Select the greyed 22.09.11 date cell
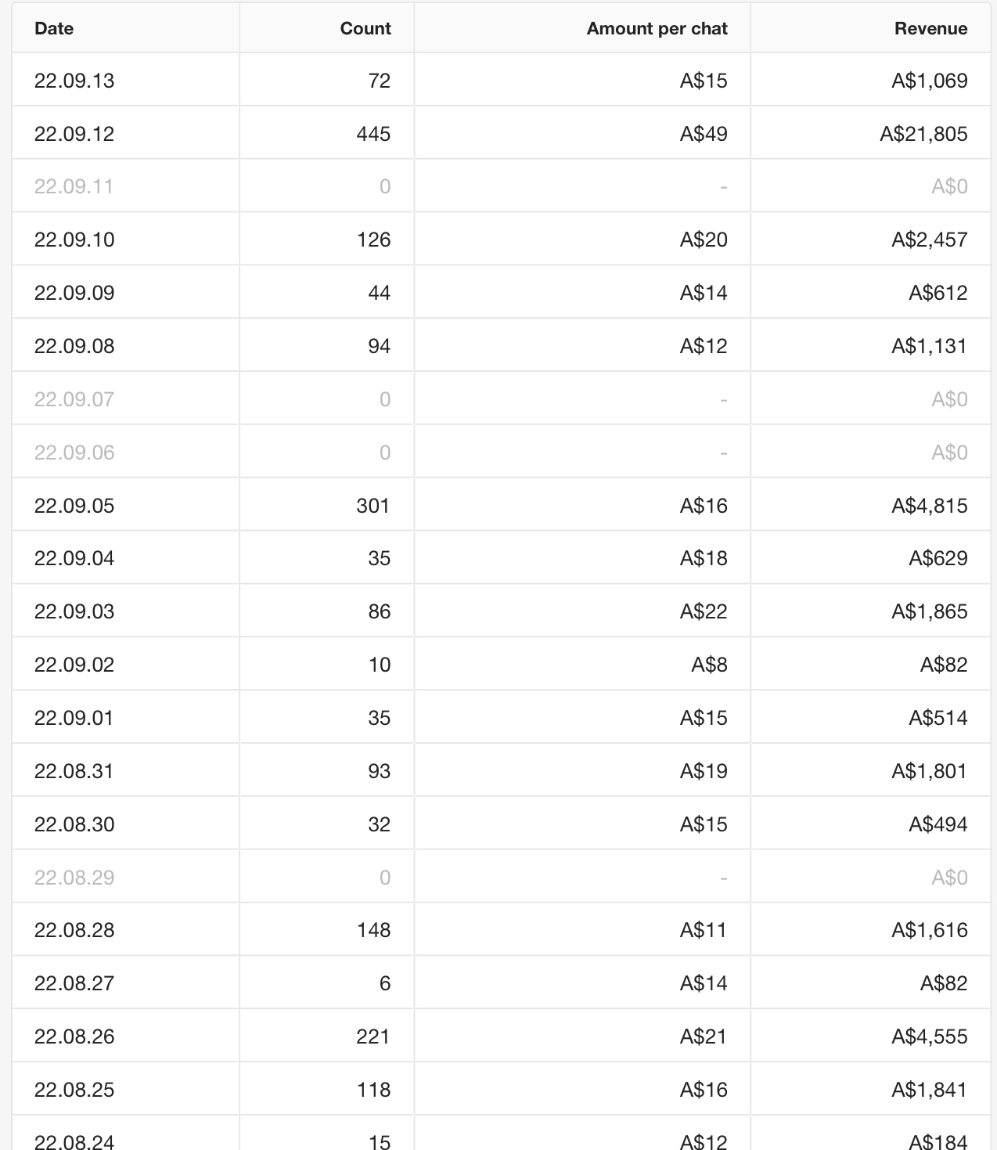997x1150 pixels. pyautogui.click(x=74, y=186)
